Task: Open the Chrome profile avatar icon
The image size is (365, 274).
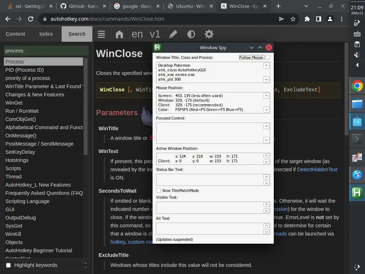Action: 330,19
